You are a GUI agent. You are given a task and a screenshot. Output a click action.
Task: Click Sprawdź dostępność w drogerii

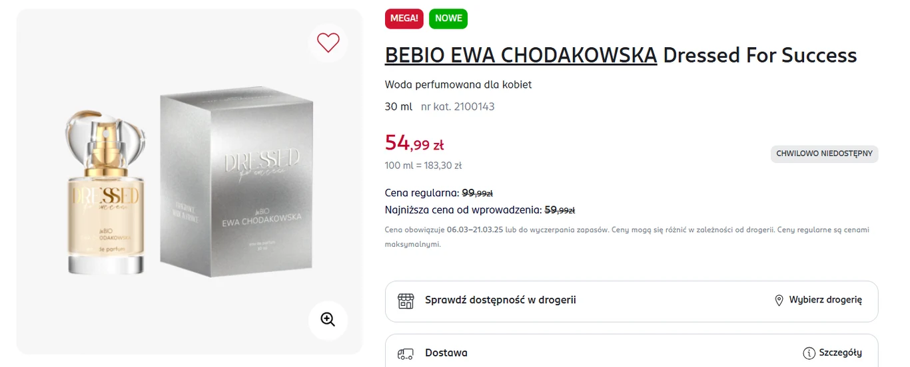[x=500, y=300]
